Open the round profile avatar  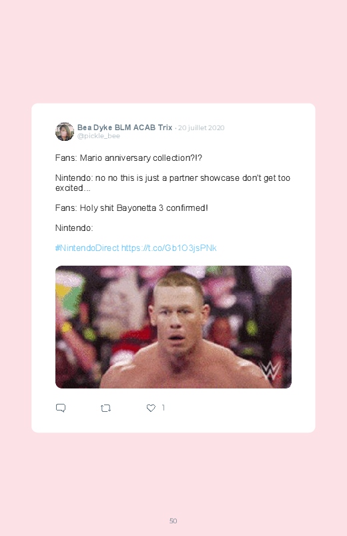pos(65,131)
